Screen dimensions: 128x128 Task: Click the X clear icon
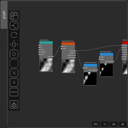[x=14, y=73]
